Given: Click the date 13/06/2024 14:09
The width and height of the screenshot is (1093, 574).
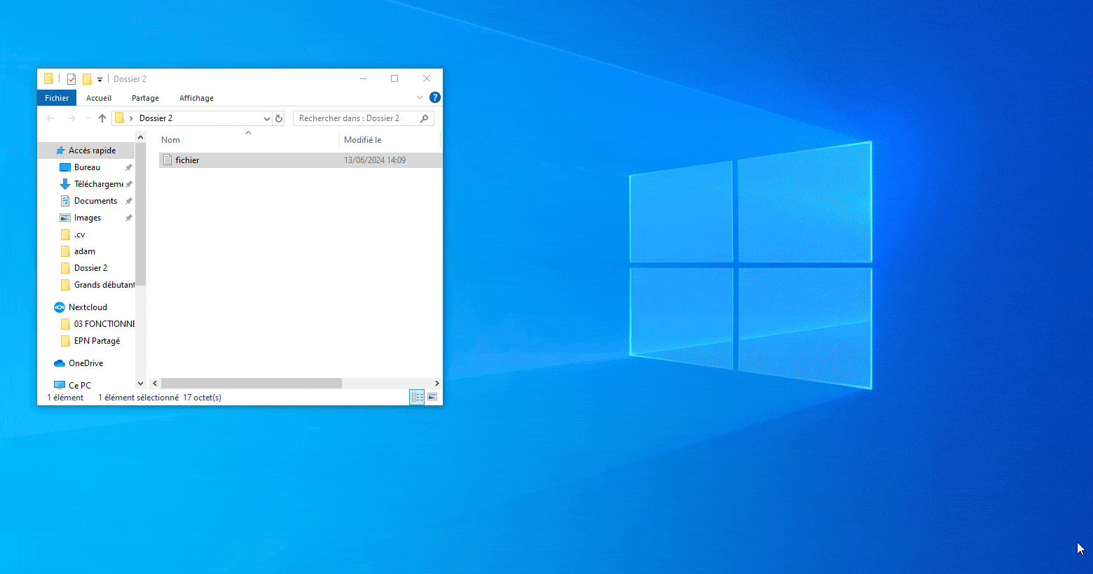Looking at the screenshot, I should tap(375, 160).
